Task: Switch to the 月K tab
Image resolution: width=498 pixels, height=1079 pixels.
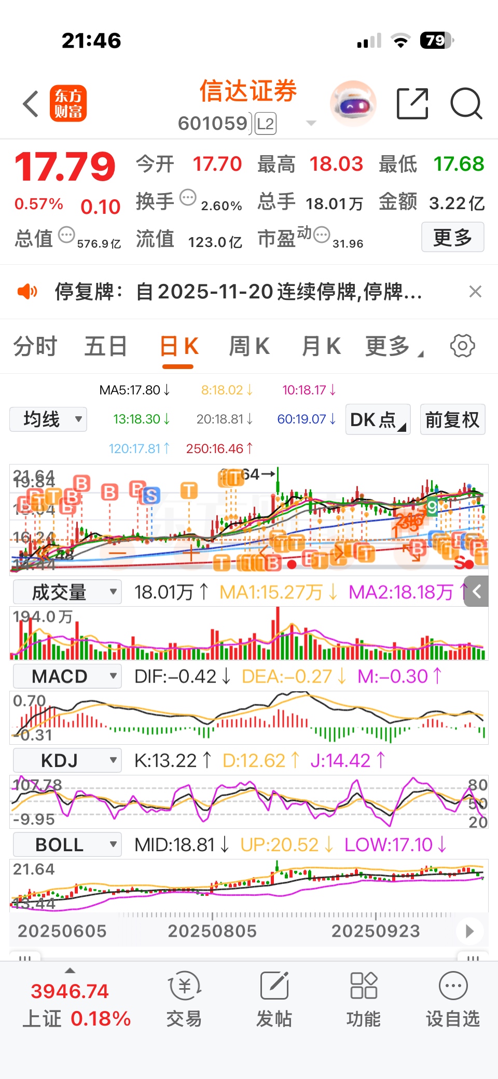Action: pyautogui.click(x=321, y=346)
